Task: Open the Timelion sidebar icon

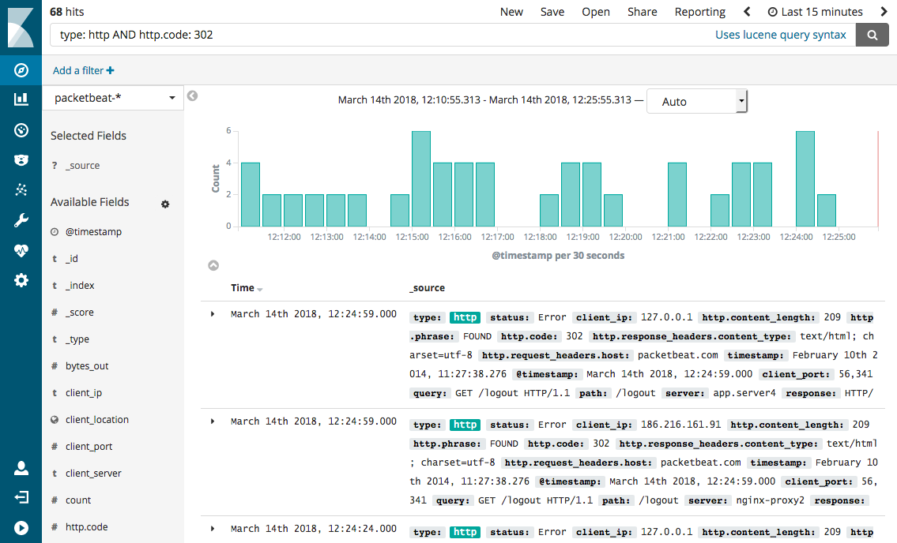Action: tap(21, 160)
